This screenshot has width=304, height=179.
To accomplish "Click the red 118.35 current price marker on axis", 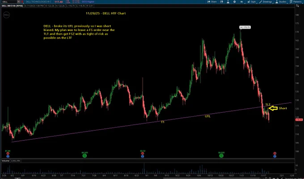I will click(x=299, y=120).
